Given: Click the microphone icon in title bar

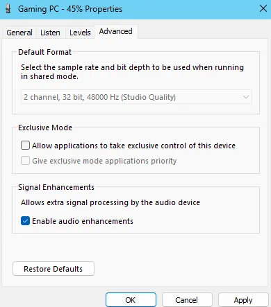Looking at the screenshot, I should pos(8,9).
